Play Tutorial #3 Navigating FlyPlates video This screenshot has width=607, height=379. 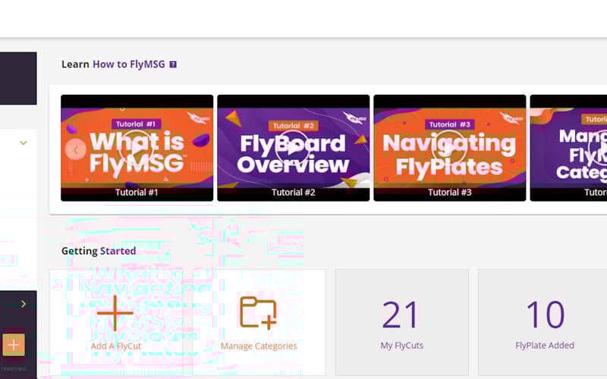449,148
